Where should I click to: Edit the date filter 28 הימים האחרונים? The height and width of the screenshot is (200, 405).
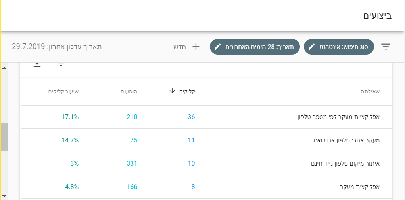(255, 47)
